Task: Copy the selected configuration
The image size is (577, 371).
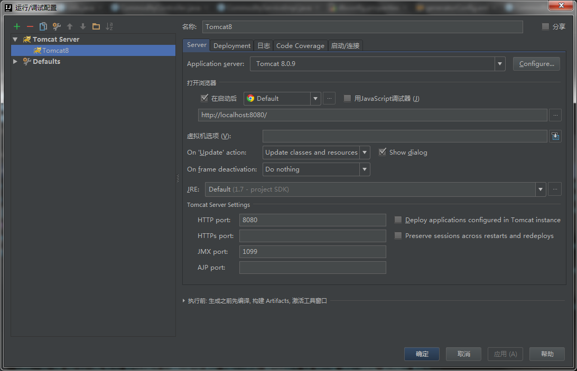Action: pyautogui.click(x=43, y=26)
